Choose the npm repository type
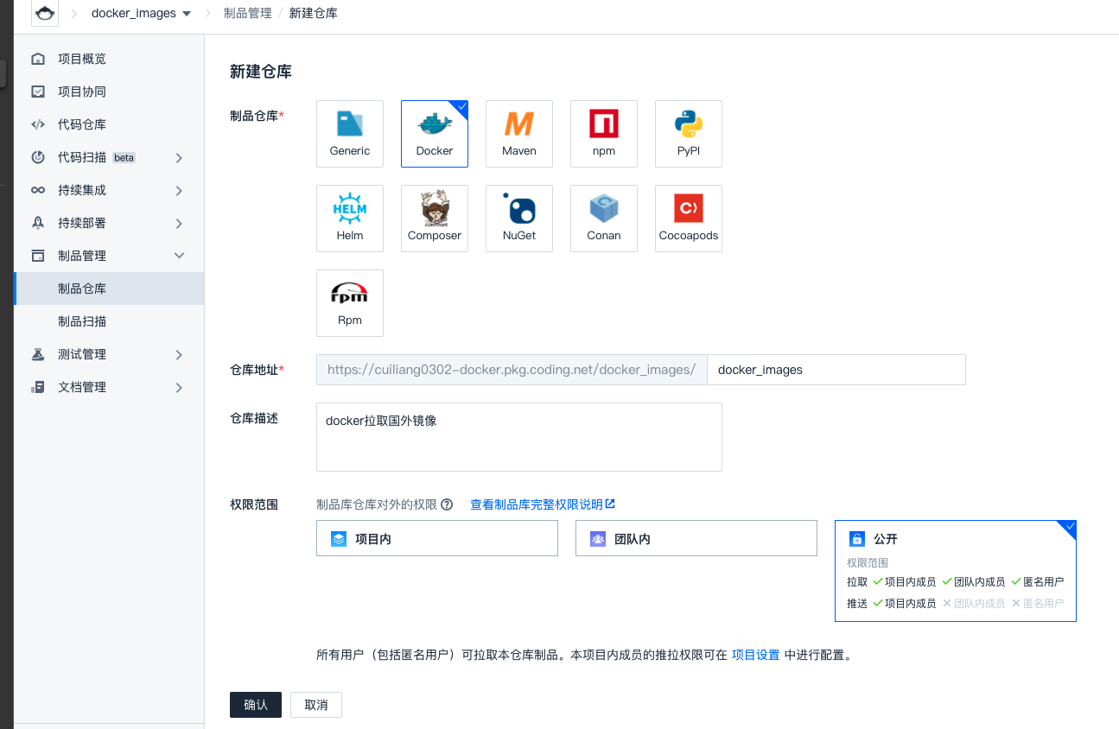Viewport: 1119px width, 729px height. click(604, 134)
